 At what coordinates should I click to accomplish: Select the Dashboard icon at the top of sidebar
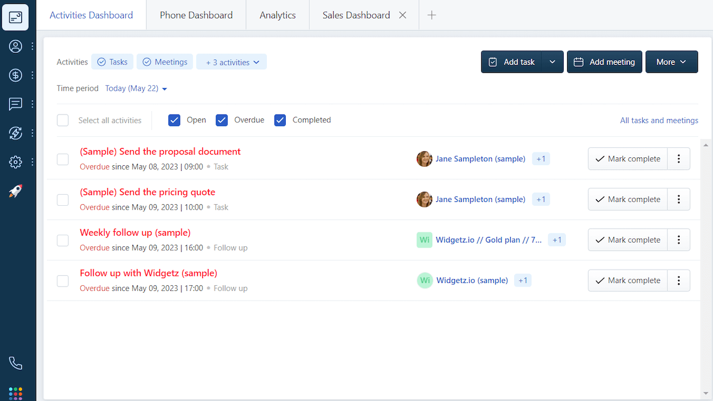click(x=15, y=17)
